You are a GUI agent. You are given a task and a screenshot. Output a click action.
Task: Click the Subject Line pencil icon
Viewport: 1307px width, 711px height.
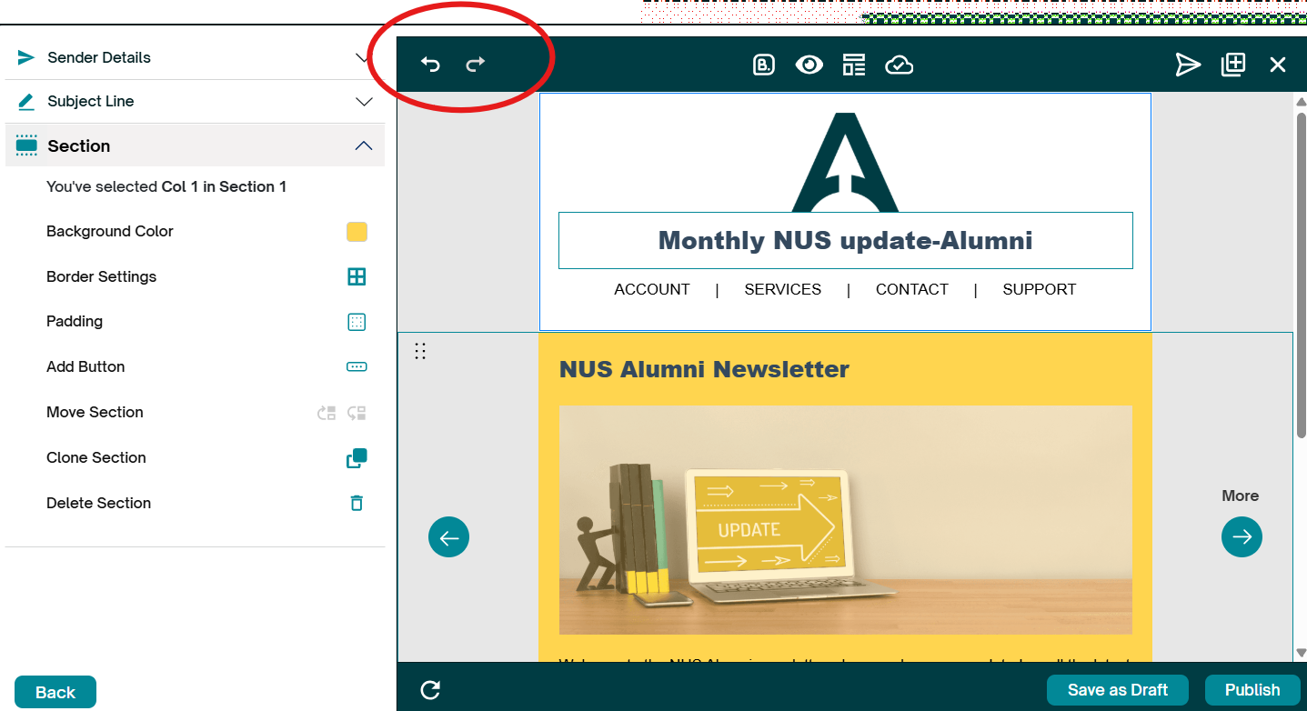pyautogui.click(x=25, y=102)
